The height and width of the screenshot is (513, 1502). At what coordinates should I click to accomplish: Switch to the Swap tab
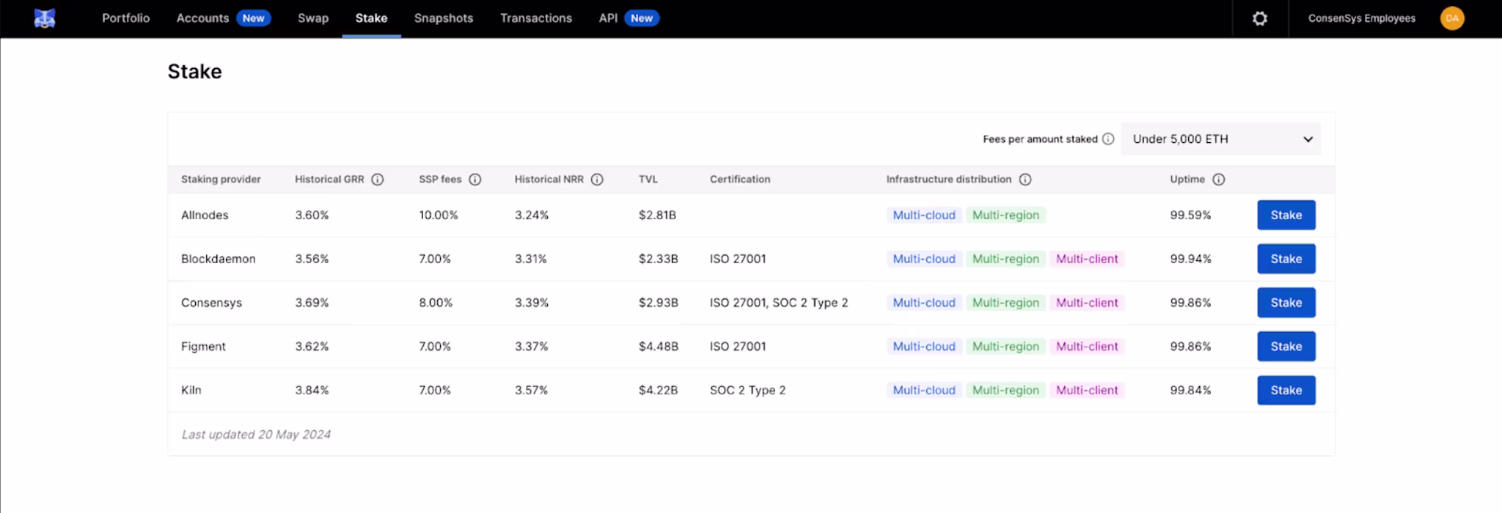313,18
